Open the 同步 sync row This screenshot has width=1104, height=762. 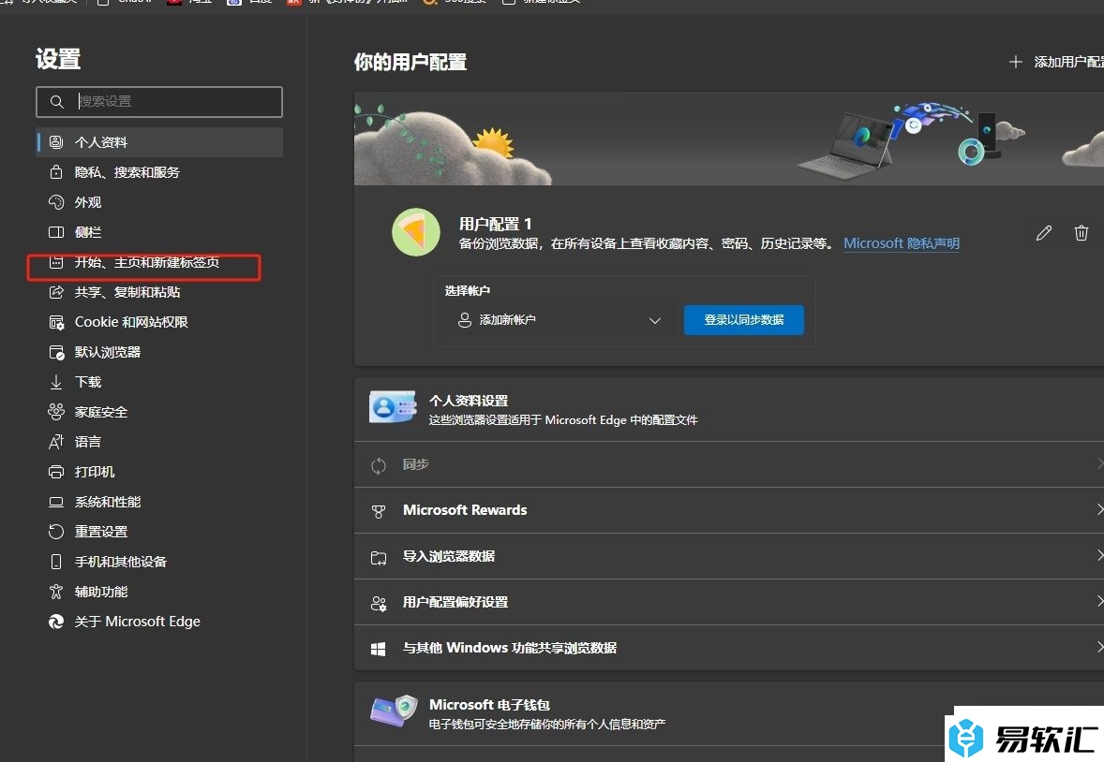[x=729, y=464]
